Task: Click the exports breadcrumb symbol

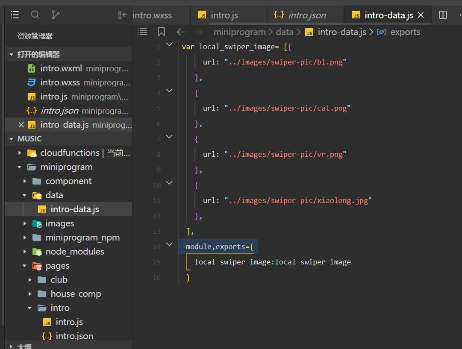Action: pos(405,32)
